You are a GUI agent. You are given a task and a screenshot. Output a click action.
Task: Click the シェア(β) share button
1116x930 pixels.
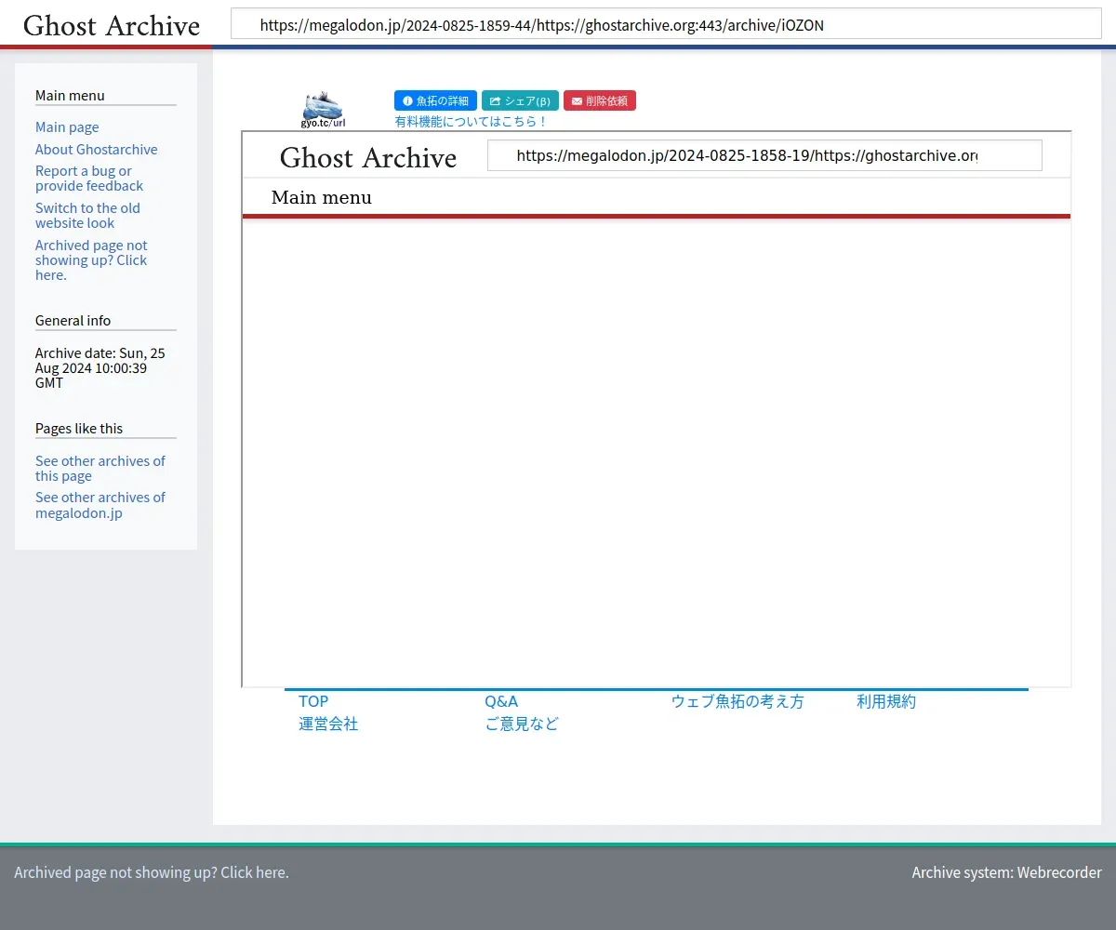520,100
